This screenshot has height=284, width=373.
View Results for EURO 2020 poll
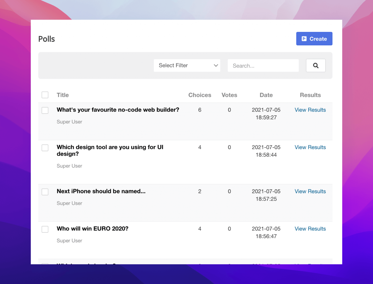(310, 229)
